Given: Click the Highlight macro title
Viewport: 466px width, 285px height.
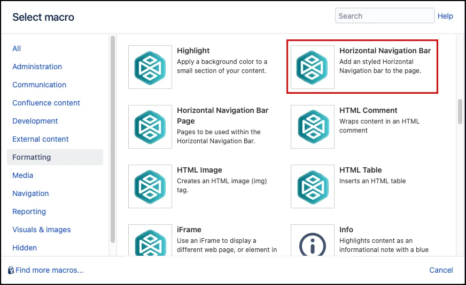Looking at the screenshot, I should pyautogui.click(x=193, y=51).
